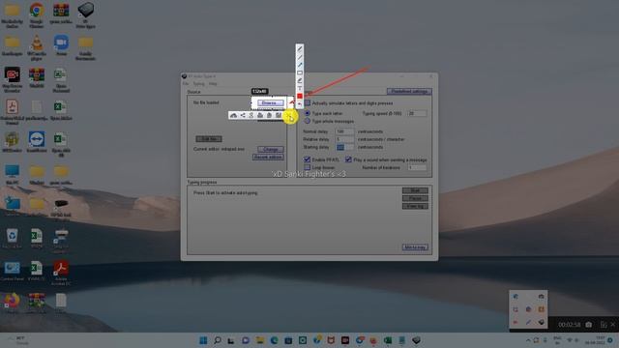Save the captured screenshot to file
The height and width of the screenshot is (348, 619).
coord(279,115)
